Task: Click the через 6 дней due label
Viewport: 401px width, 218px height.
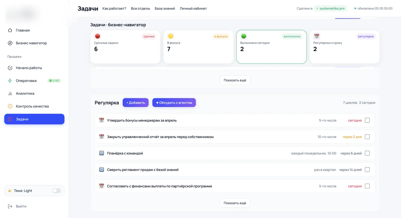Action: click(351, 153)
